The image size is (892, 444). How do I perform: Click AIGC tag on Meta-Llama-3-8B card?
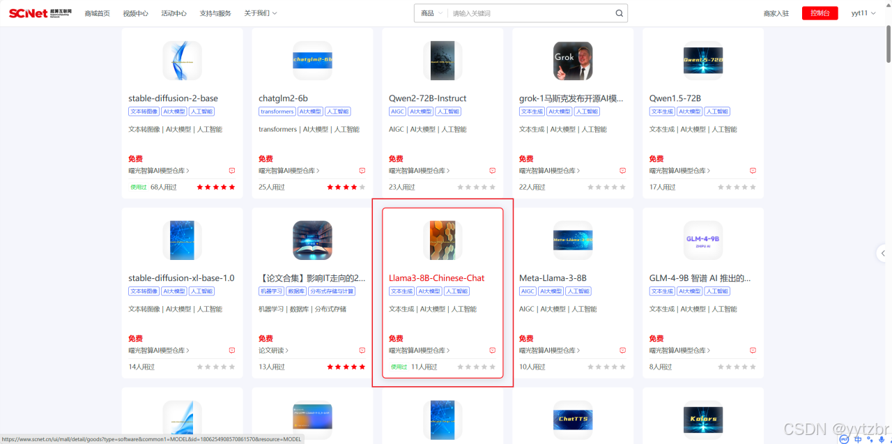click(x=528, y=291)
